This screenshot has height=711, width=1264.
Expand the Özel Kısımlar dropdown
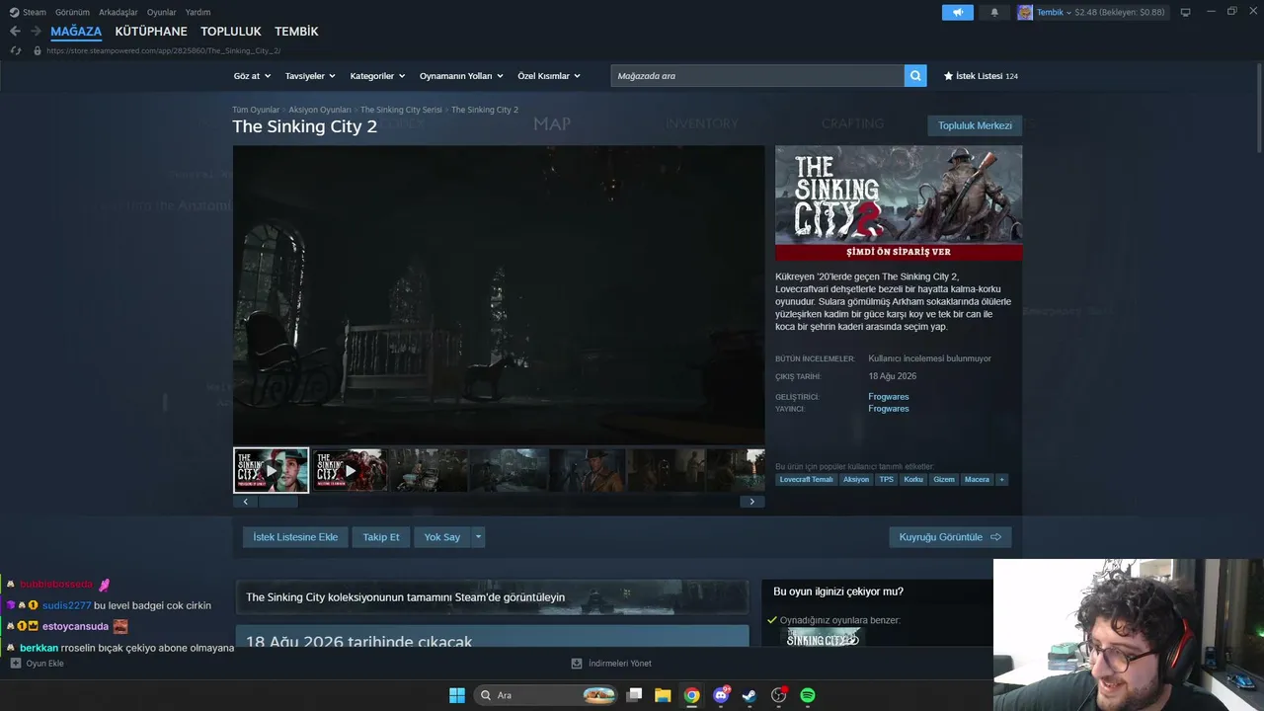[x=549, y=76]
